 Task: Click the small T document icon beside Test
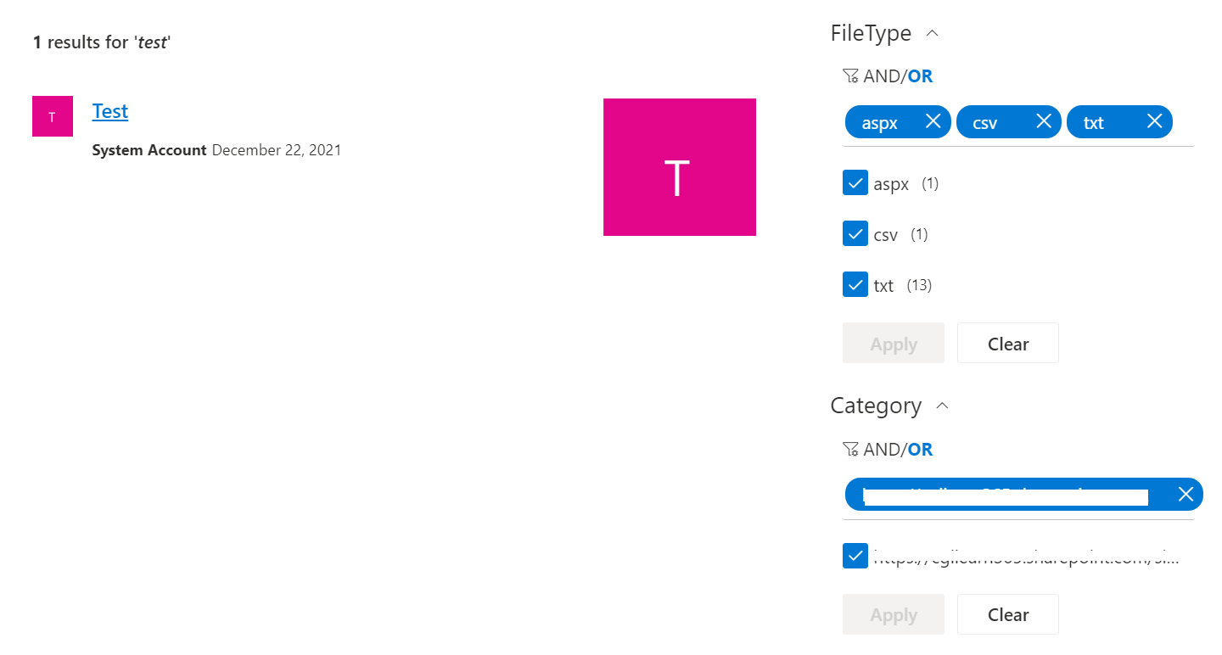[x=52, y=115]
